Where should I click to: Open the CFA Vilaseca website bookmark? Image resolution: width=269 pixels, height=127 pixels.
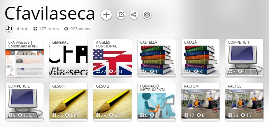click(25, 58)
